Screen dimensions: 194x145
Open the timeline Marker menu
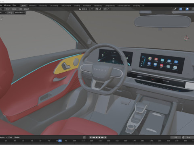click(x=17, y=137)
